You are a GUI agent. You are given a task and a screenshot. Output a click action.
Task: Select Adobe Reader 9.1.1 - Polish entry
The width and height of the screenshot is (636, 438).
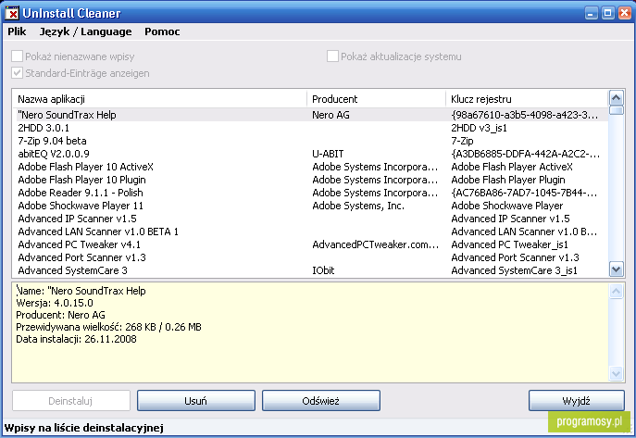(81, 193)
